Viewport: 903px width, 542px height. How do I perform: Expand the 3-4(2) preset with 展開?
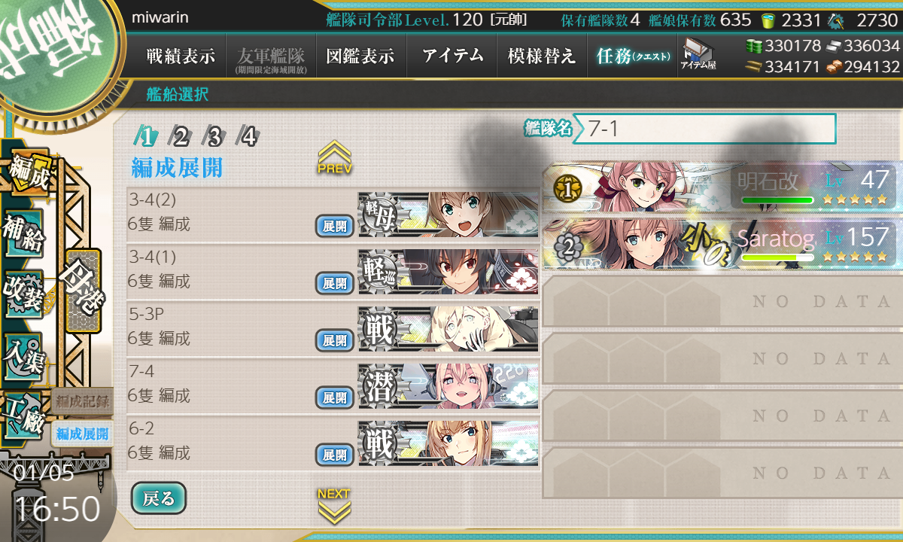(x=334, y=227)
